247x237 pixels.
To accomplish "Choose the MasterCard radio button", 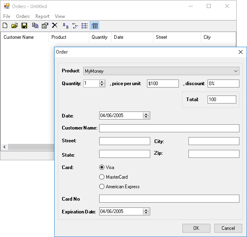I will click(102, 177).
